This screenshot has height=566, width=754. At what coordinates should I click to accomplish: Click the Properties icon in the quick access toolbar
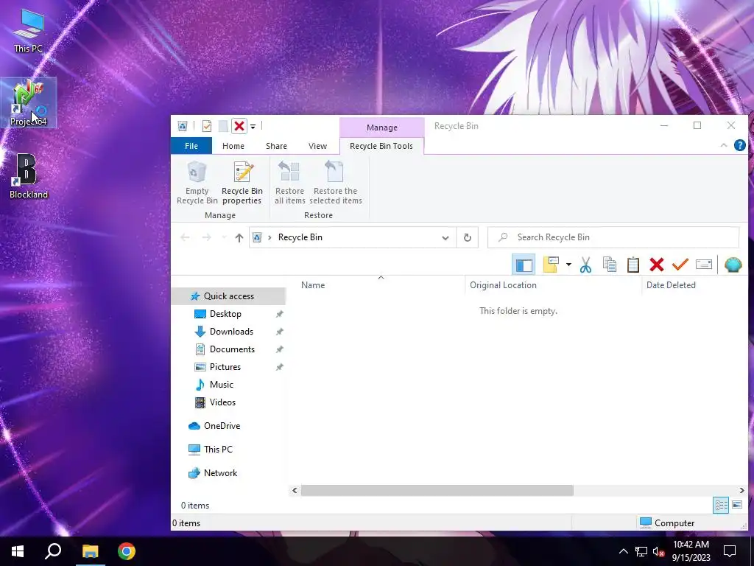pyautogui.click(x=207, y=126)
